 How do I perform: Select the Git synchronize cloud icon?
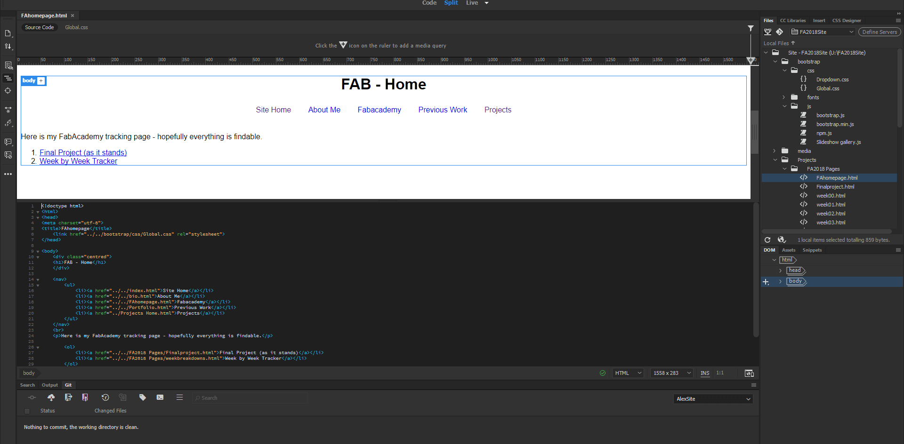pos(51,397)
